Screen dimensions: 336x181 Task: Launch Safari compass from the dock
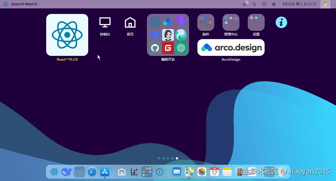click(92, 172)
